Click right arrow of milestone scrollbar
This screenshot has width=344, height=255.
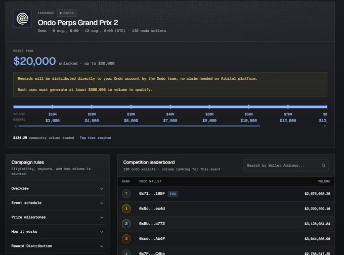325,126
